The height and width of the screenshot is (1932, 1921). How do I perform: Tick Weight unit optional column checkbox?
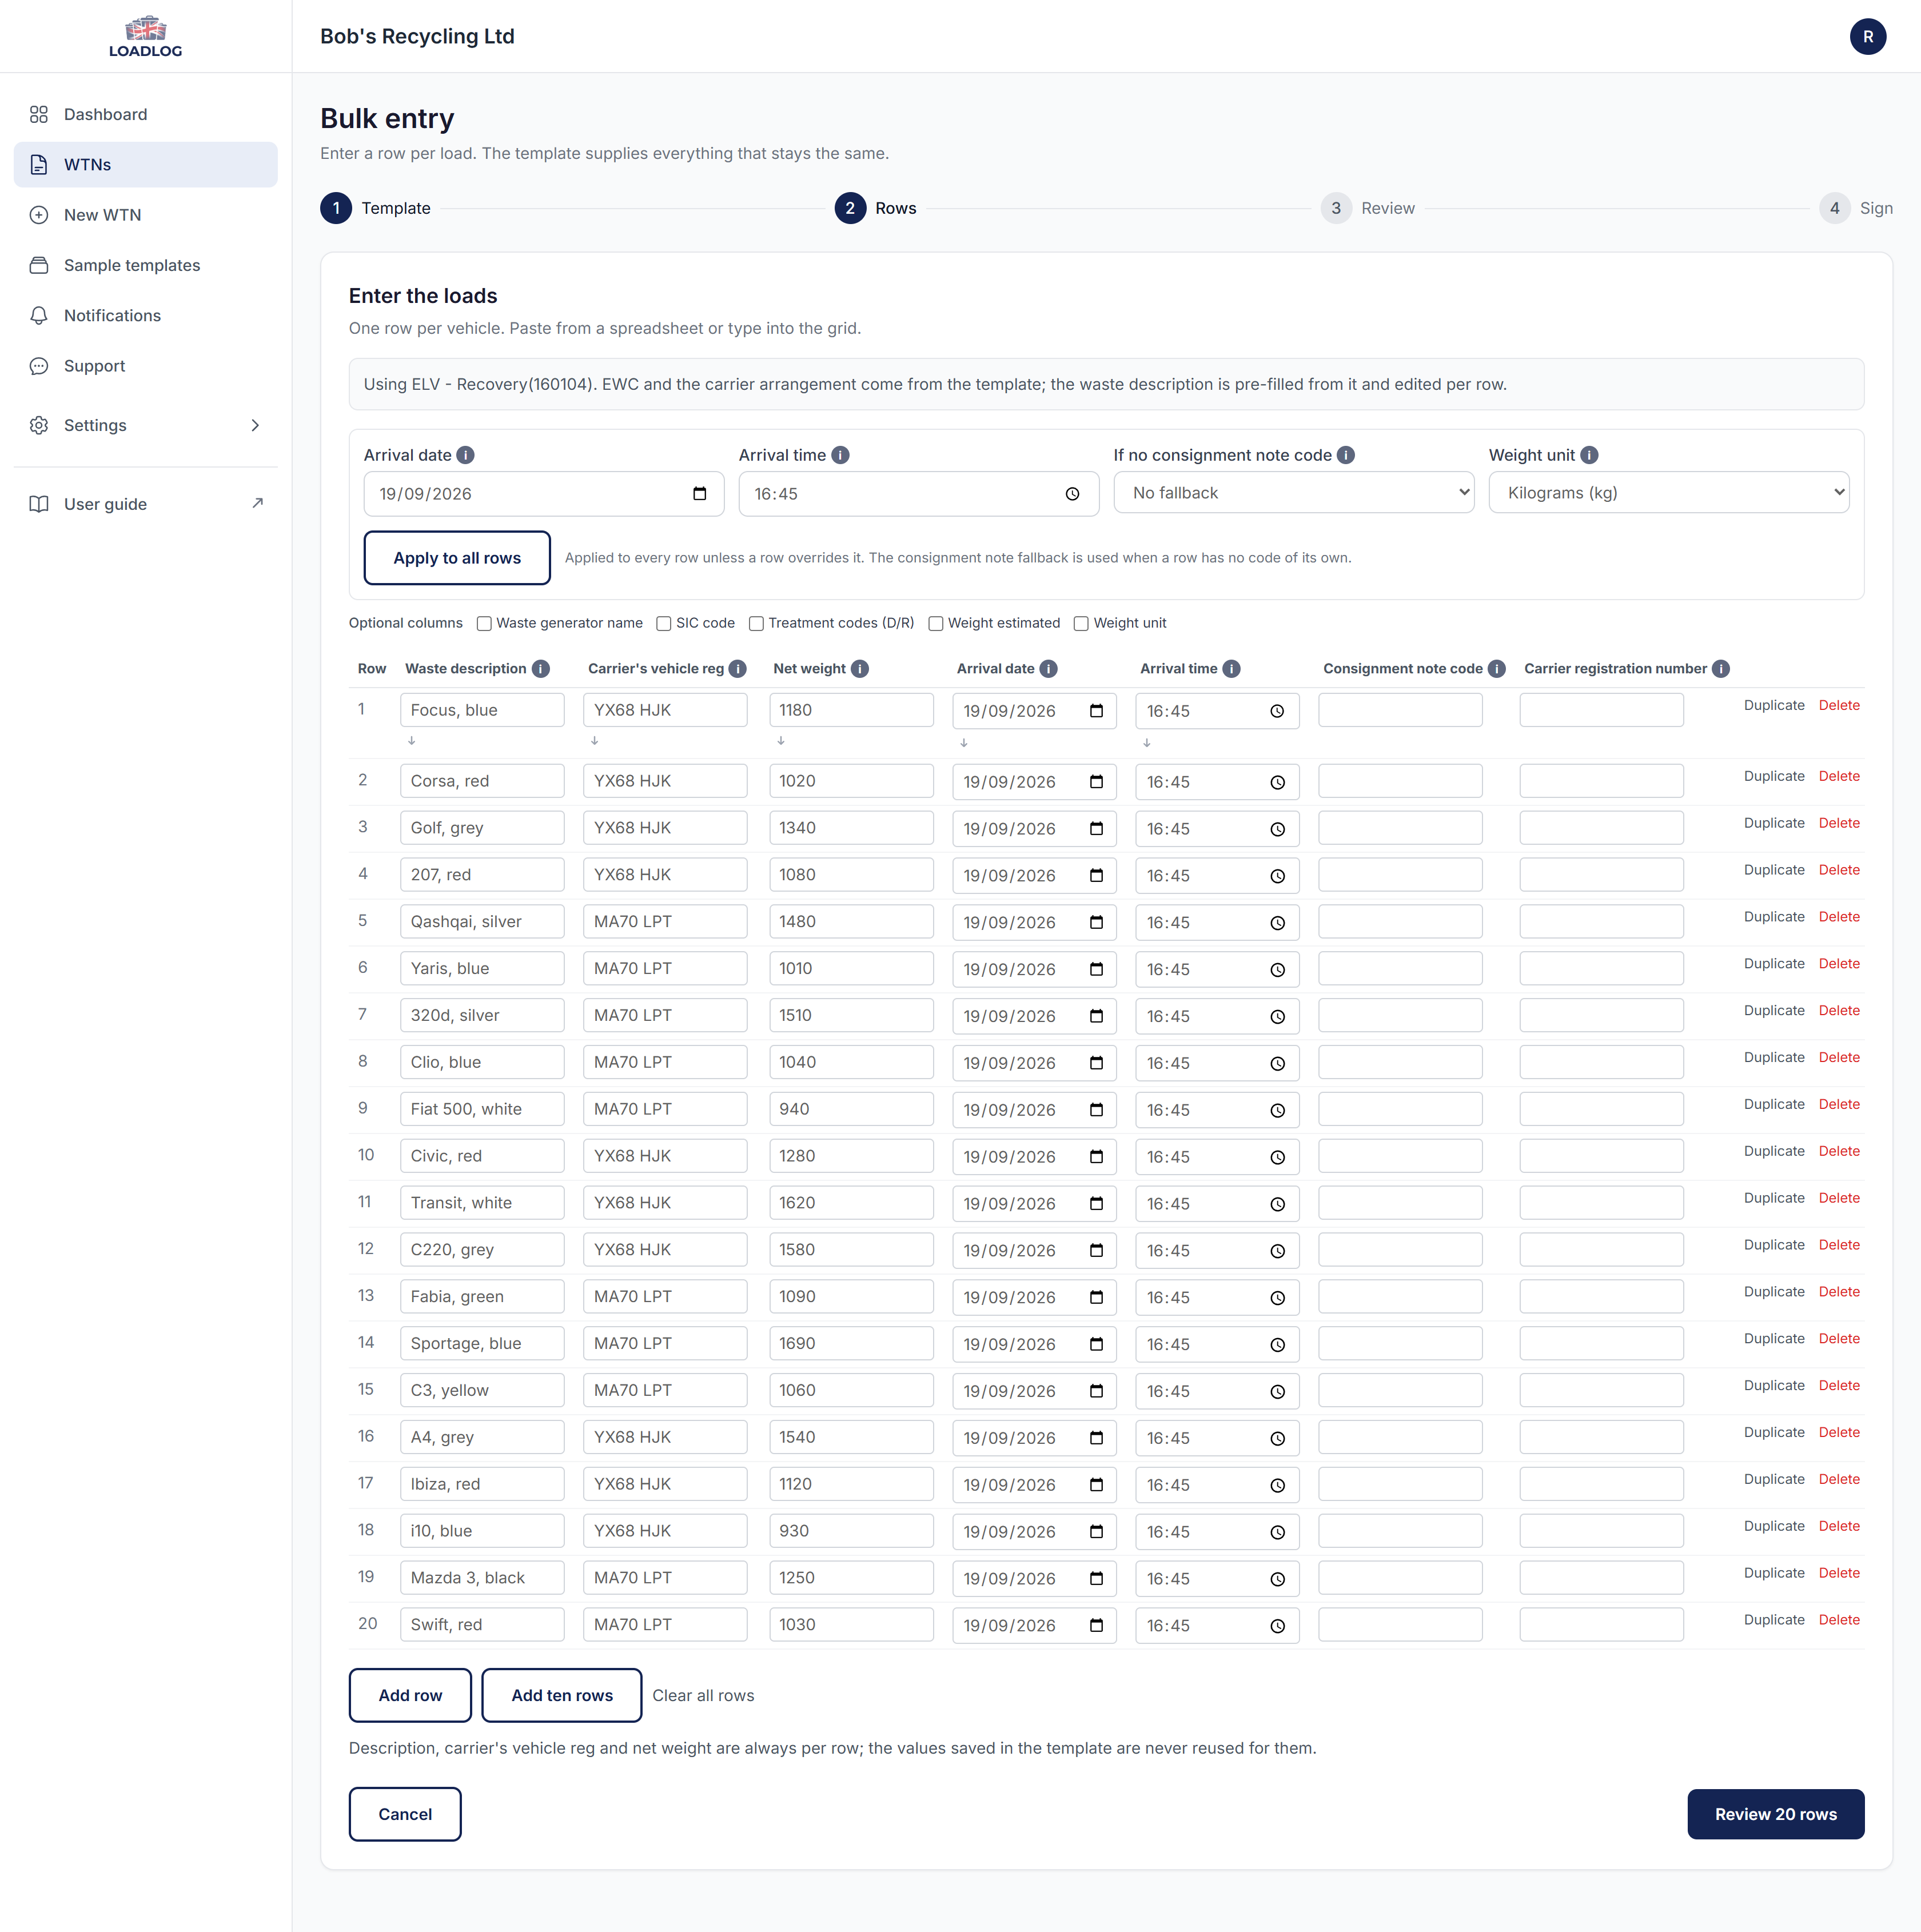[1081, 623]
